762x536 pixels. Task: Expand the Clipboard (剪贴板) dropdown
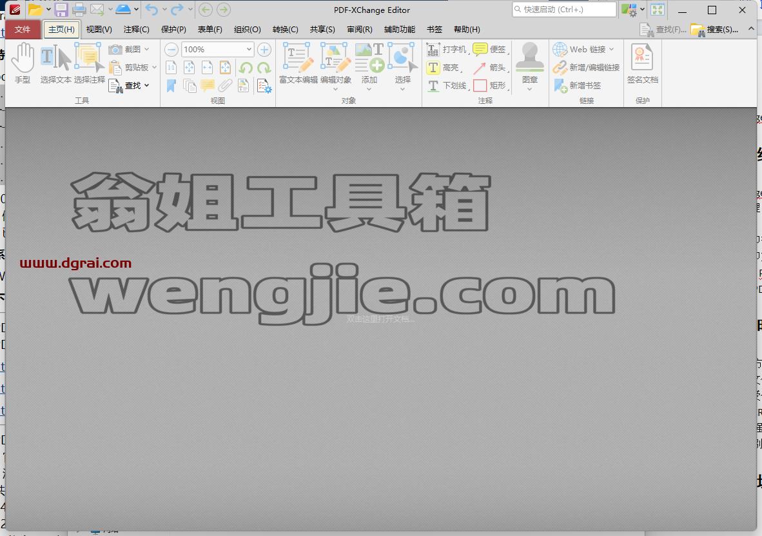(x=154, y=68)
